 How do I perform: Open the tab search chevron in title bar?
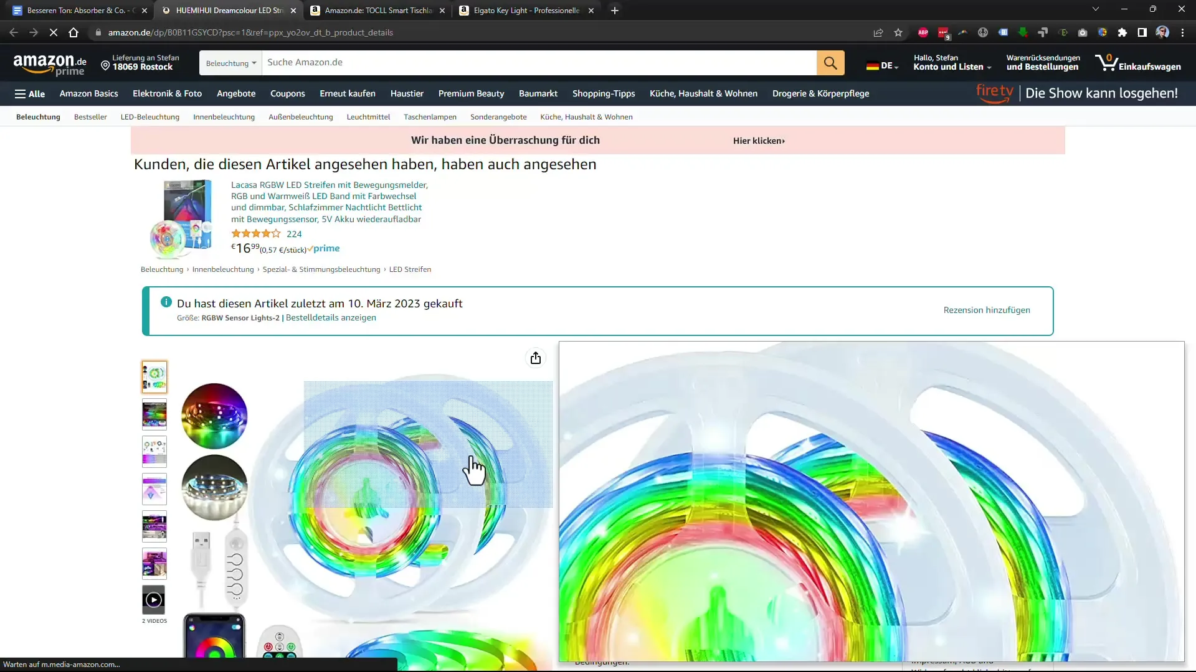tap(1096, 9)
